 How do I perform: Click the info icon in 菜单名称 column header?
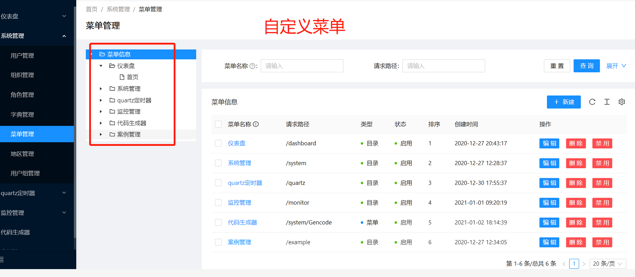tap(256, 124)
